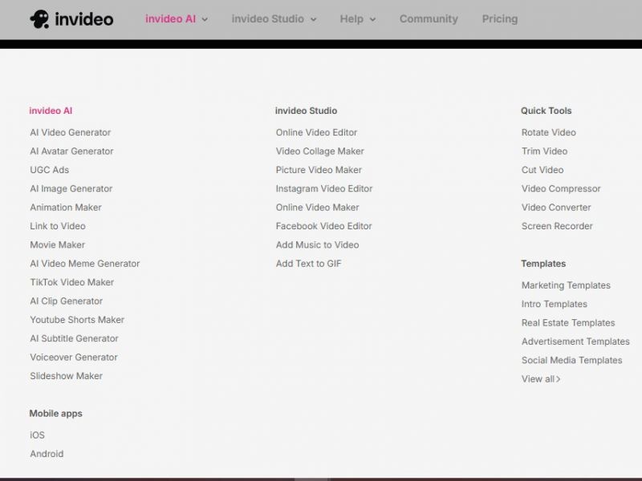Open Marketing Templates link

(567, 285)
